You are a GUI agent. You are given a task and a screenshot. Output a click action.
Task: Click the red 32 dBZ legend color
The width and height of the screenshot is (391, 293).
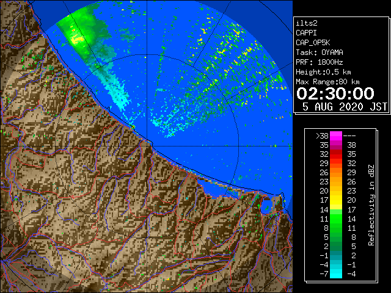(335, 154)
